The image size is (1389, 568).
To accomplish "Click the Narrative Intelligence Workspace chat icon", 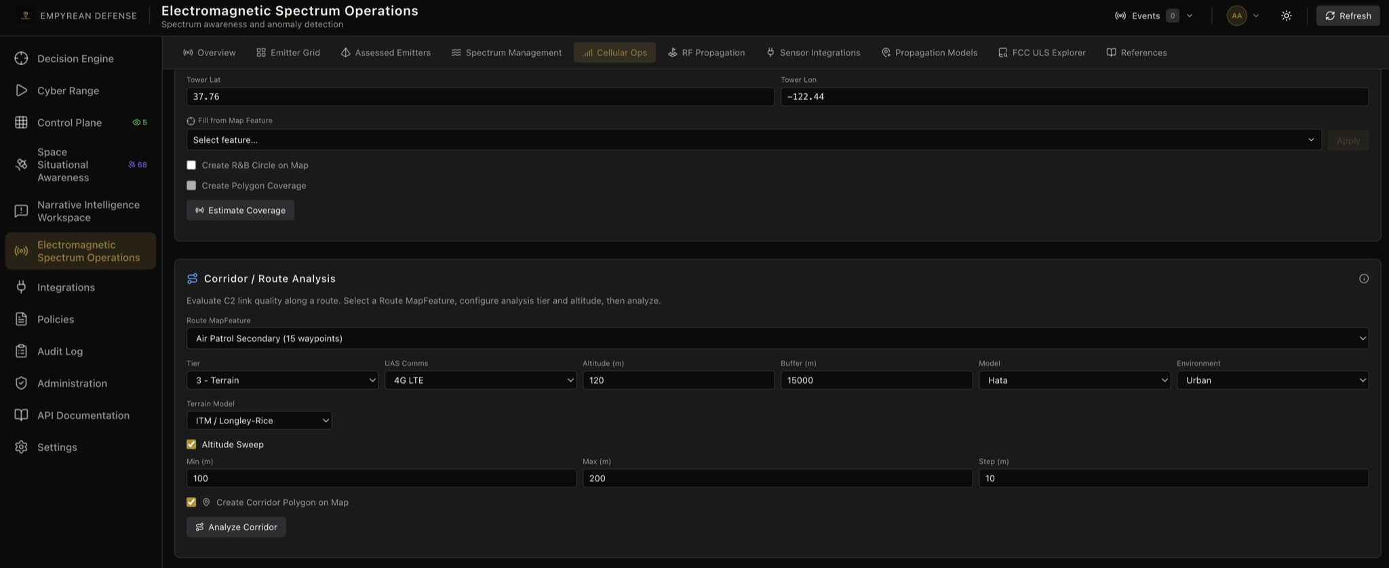I will 21,211.
